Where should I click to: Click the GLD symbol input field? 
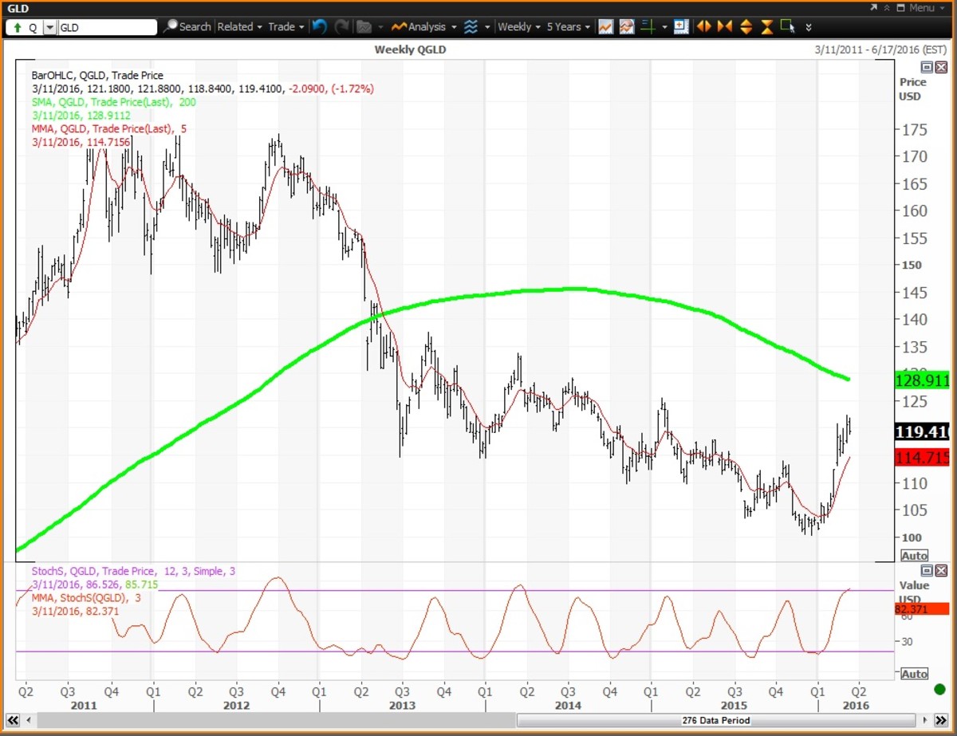point(107,27)
